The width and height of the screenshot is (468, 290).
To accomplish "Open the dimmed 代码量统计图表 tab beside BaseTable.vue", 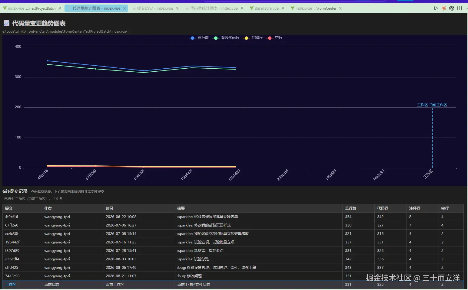I will tap(214, 8).
